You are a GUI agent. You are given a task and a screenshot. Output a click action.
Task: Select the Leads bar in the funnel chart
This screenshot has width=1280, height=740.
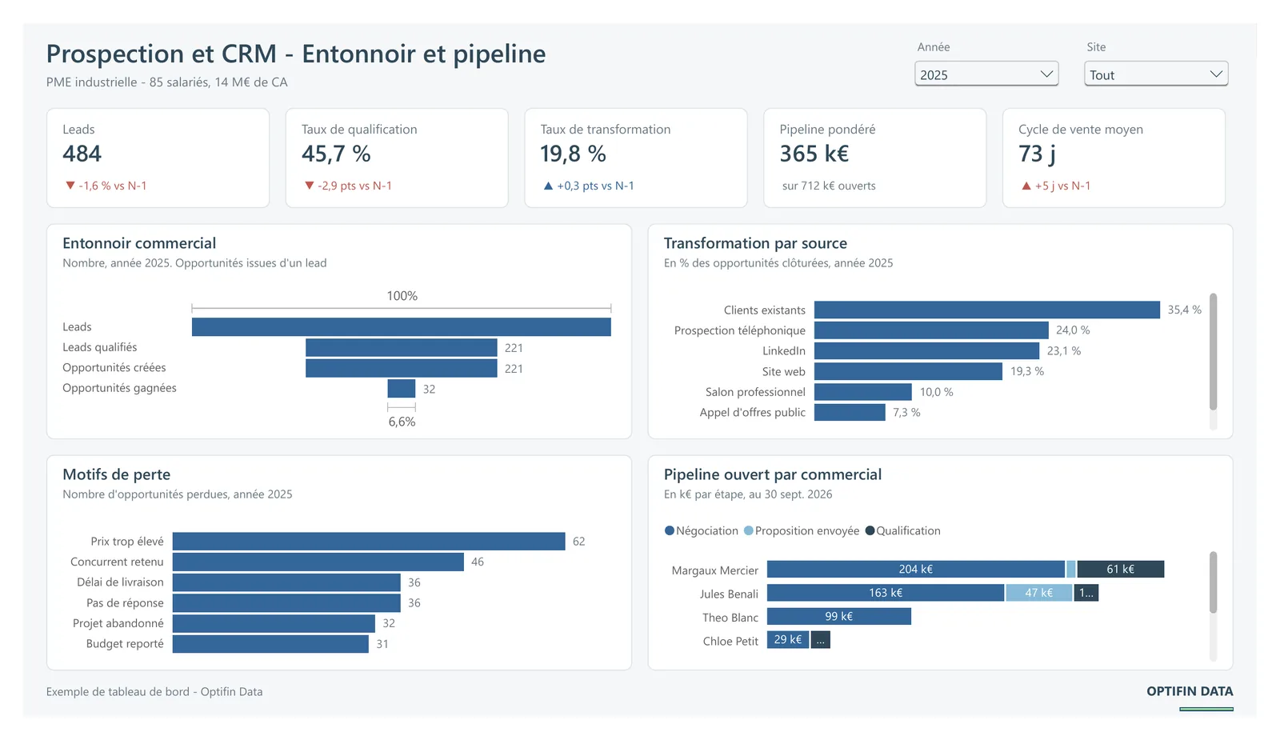(402, 326)
